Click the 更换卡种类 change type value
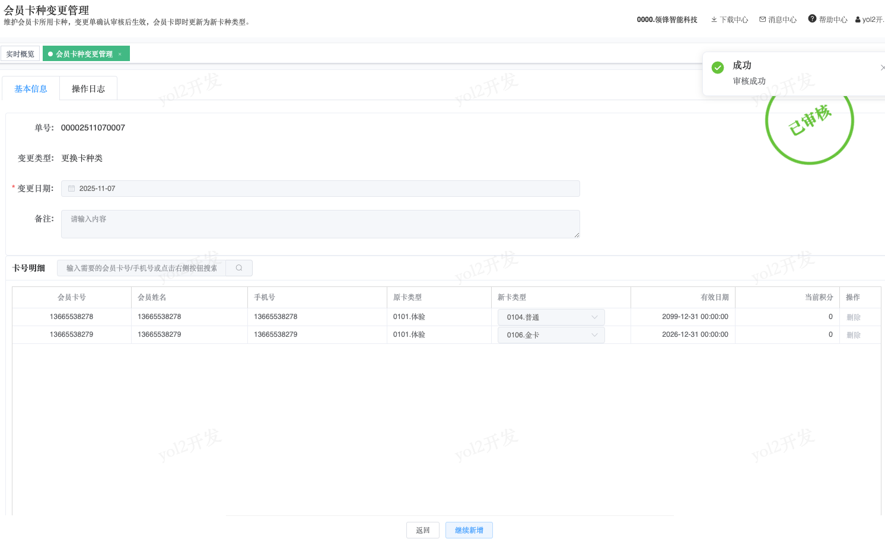Viewport: 885px width, 542px height. pos(82,158)
